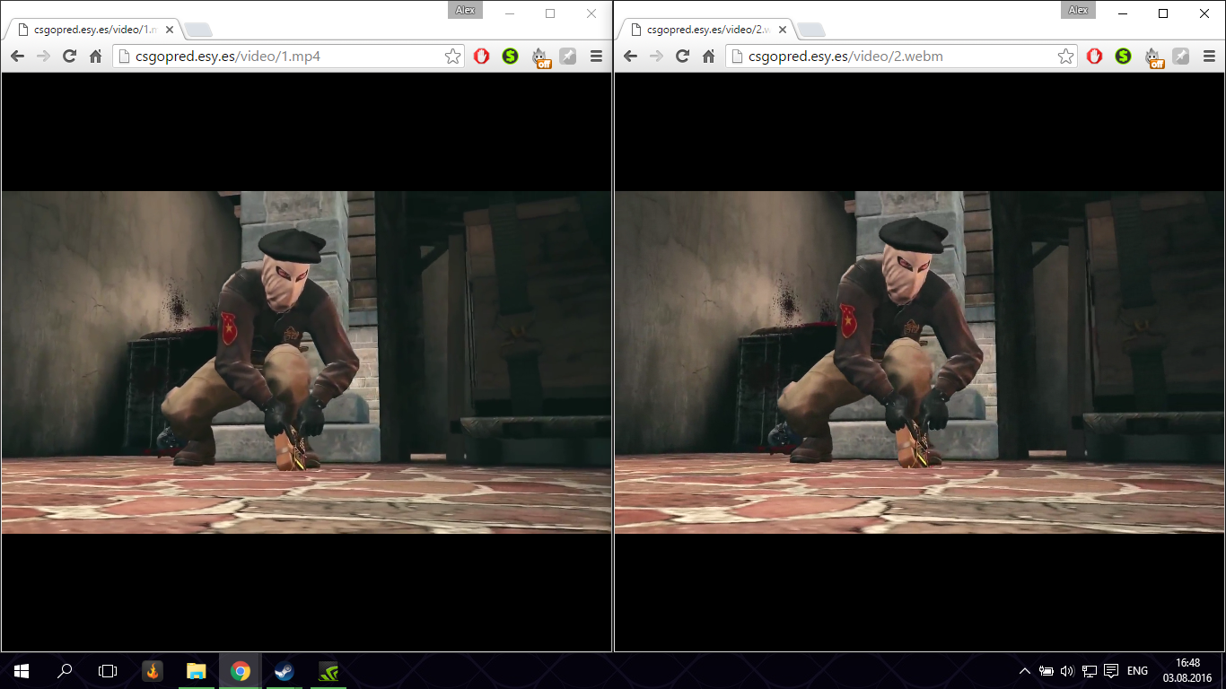Close the video/2.w tab

[781, 30]
